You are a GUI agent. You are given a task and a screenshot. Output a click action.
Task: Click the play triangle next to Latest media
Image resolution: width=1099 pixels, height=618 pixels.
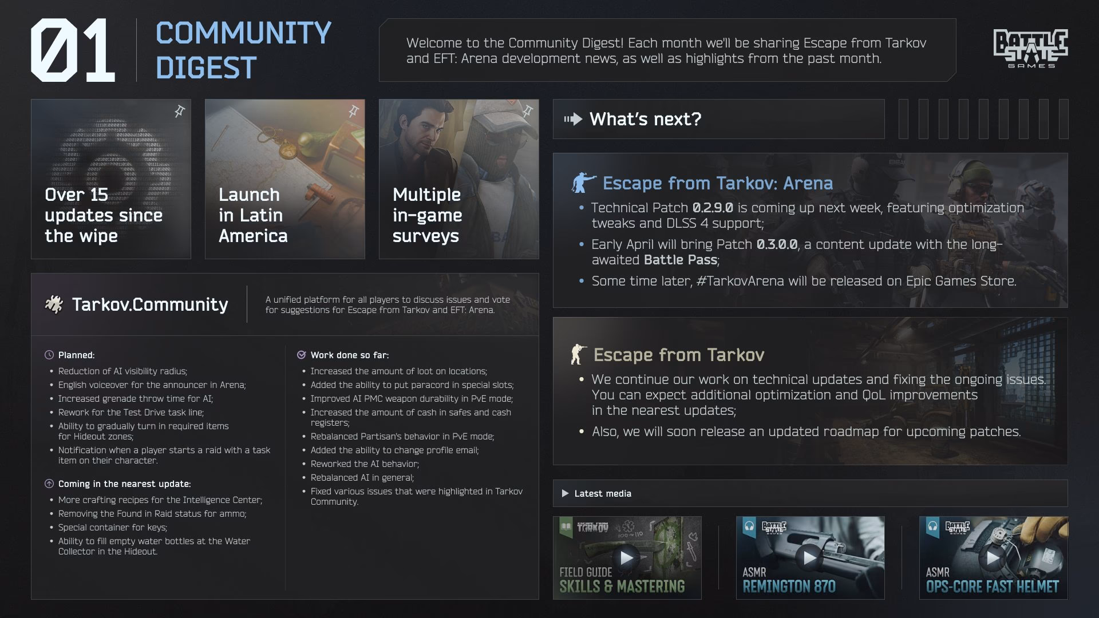click(565, 493)
